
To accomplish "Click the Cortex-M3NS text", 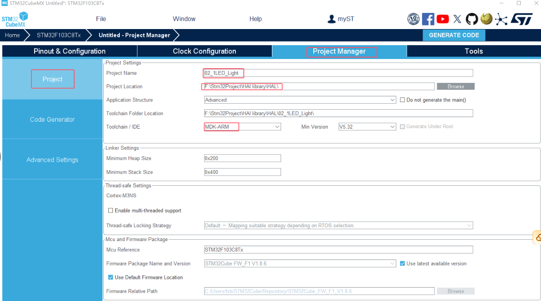I will (x=121, y=195).
